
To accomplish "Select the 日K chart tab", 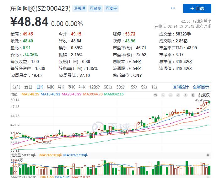I will pyautogui.click(x=40, y=87).
